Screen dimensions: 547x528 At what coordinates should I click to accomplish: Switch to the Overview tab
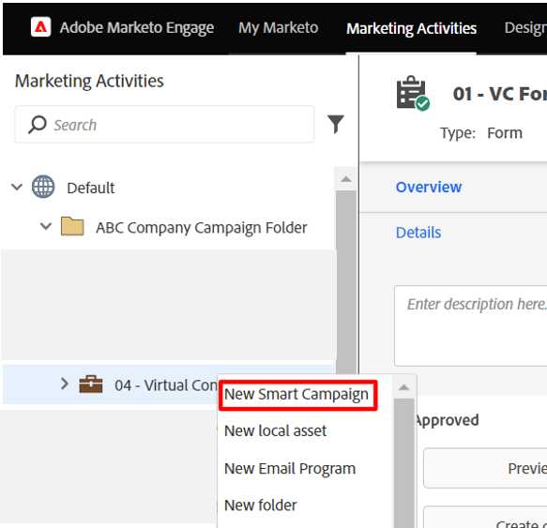pyautogui.click(x=429, y=188)
